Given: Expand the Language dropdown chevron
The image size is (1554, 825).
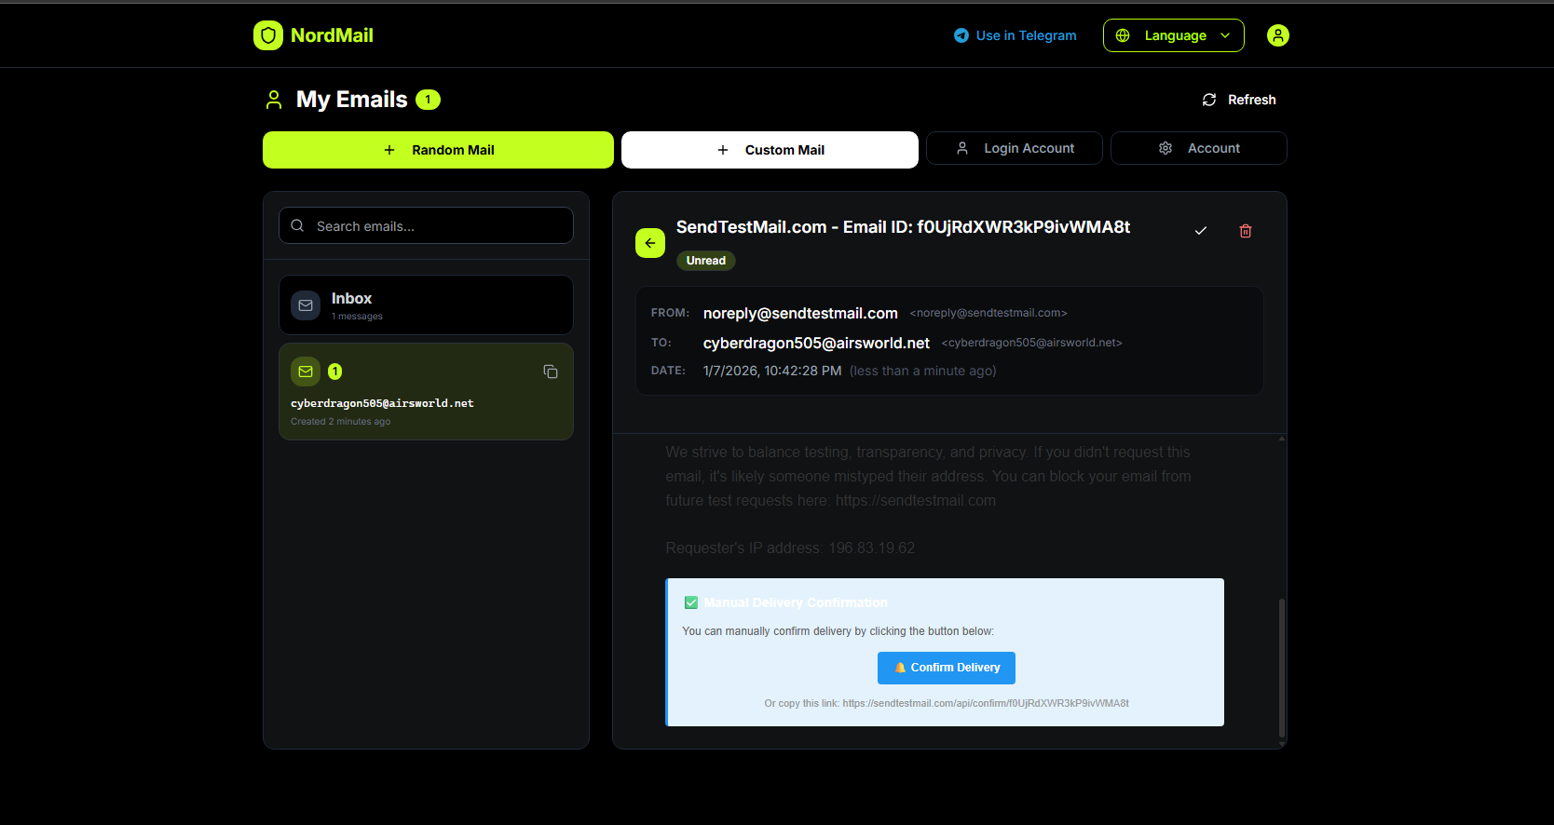Looking at the screenshot, I should pyautogui.click(x=1225, y=35).
